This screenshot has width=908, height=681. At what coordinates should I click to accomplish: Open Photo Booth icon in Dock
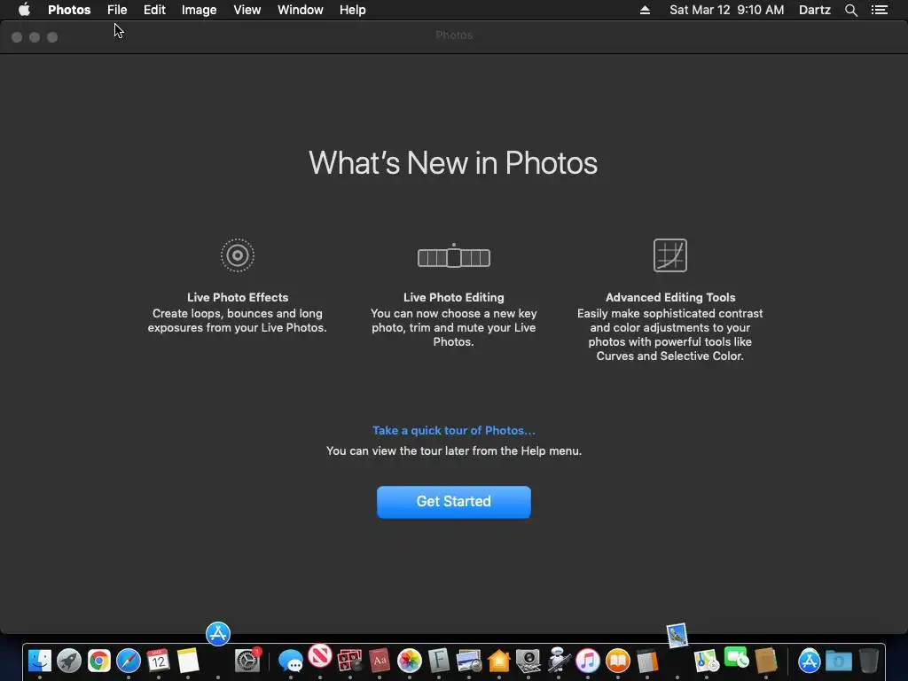349,660
